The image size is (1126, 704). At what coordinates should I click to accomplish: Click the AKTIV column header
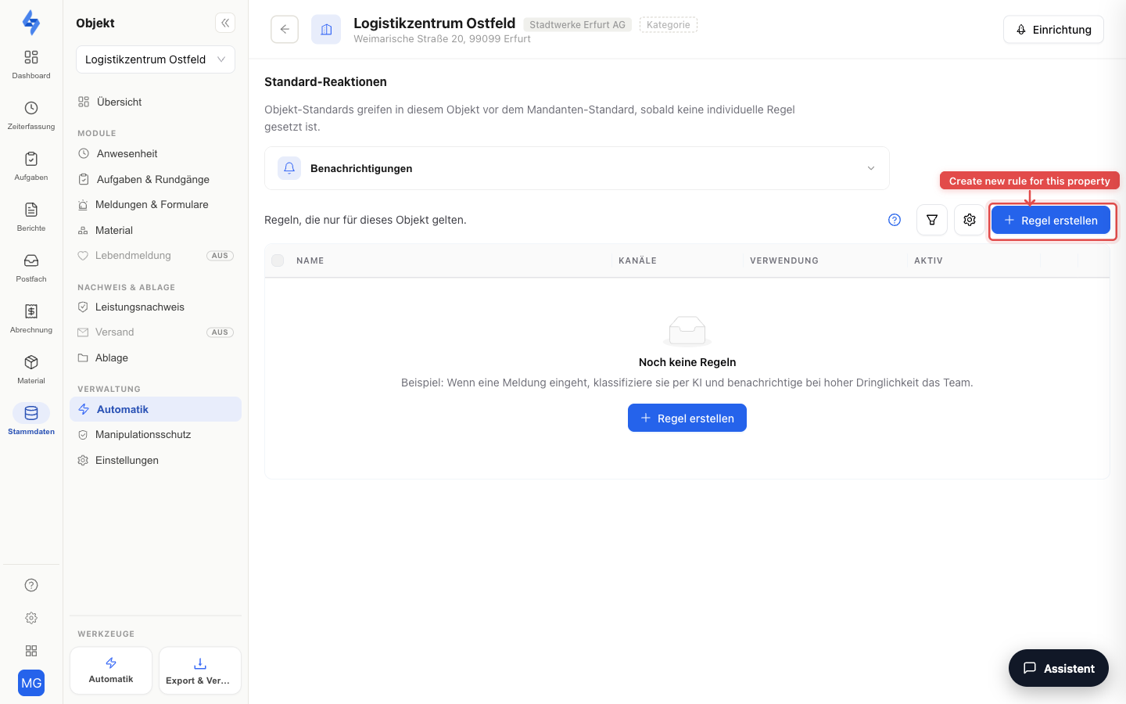click(928, 260)
